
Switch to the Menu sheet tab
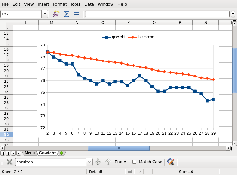(30, 153)
